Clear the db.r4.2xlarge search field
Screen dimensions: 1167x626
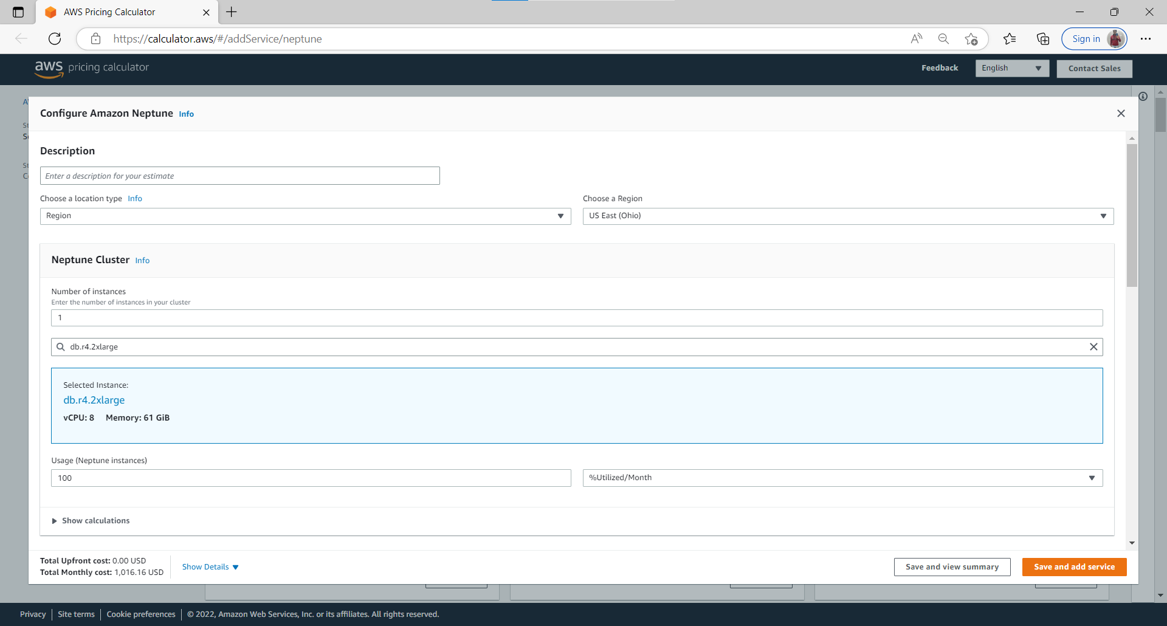(x=1093, y=346)
